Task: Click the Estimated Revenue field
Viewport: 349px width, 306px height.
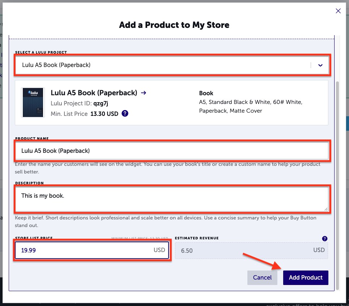Action: pyautogui.click(x=251, y=251)
